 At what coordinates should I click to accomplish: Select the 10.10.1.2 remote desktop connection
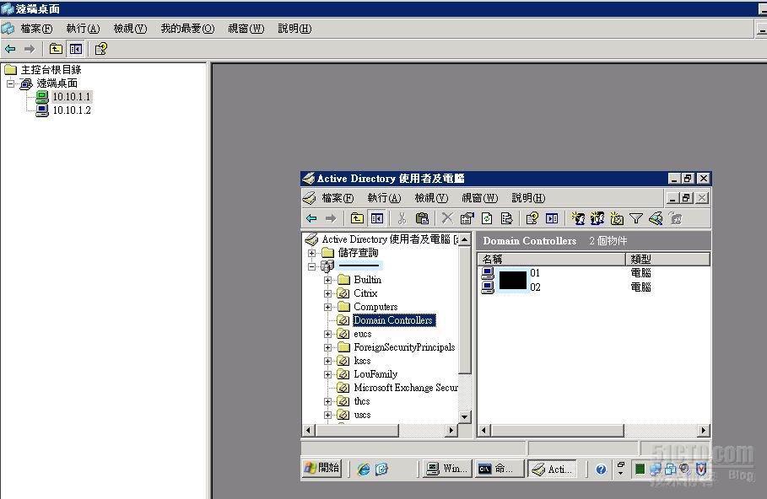point(72,110)
